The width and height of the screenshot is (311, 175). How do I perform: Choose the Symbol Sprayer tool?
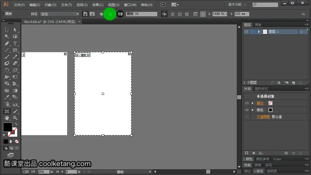point(7,104)
